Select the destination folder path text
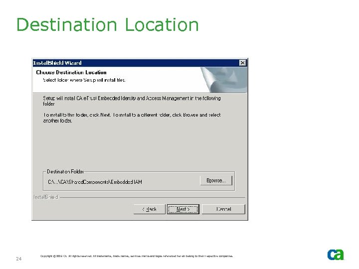Image resolution: width=359 pixels, height=269 pixels. pos(95,182)
